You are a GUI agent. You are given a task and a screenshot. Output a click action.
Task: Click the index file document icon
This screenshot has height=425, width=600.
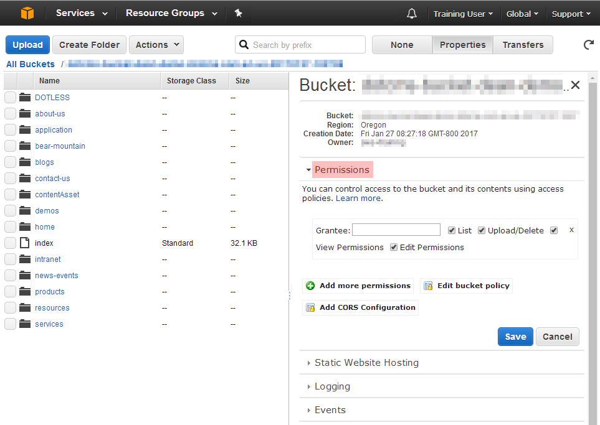[25, 243]
